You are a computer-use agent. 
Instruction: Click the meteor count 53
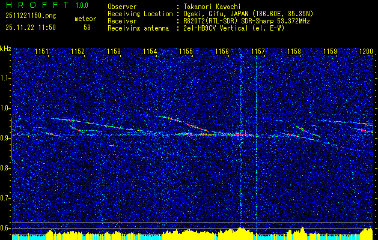(x=87, y=28)
